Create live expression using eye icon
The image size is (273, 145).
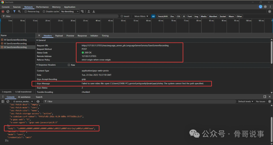click(x=38, y=101)
